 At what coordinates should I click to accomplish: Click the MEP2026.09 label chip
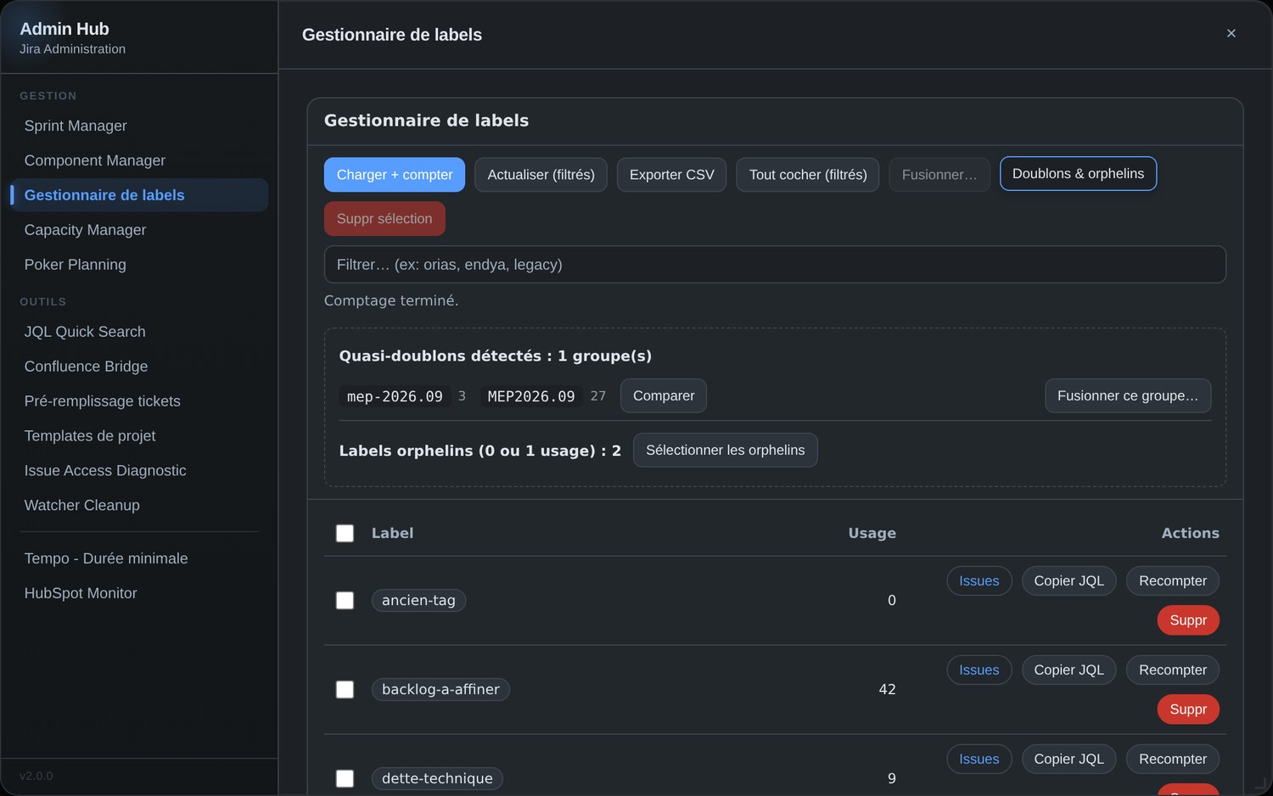click(x=531, y=396)
